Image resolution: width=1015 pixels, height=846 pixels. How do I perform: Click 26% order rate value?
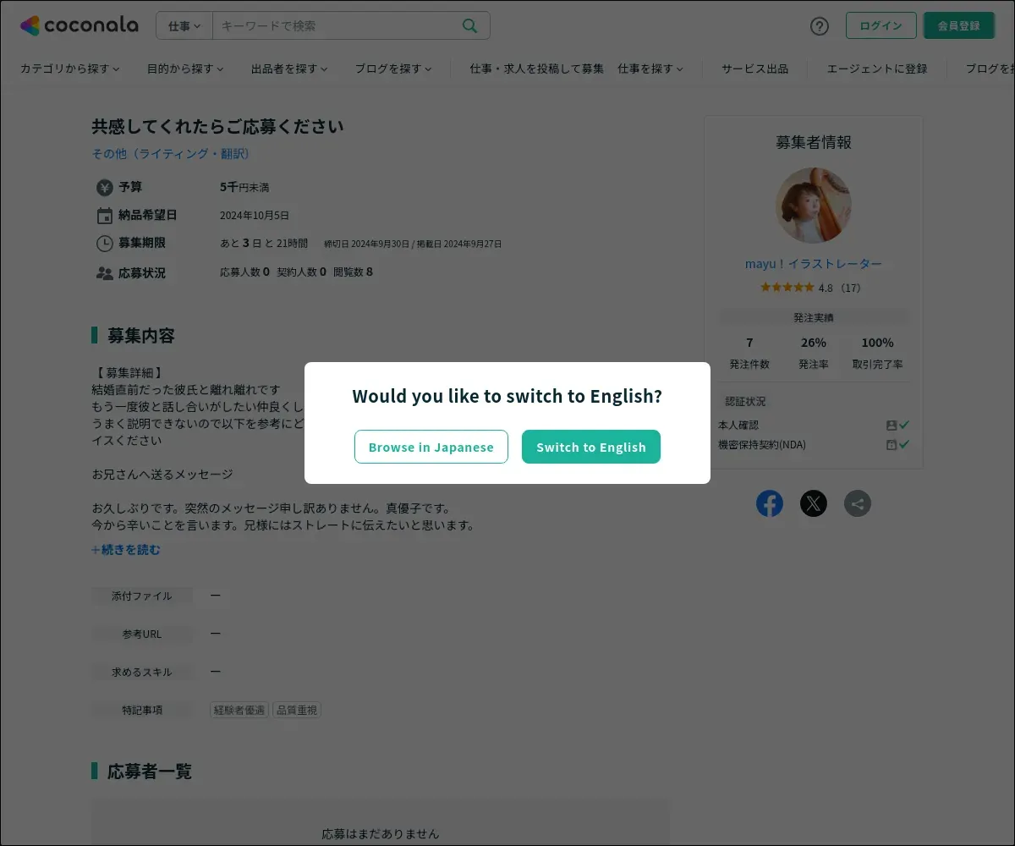814,343
